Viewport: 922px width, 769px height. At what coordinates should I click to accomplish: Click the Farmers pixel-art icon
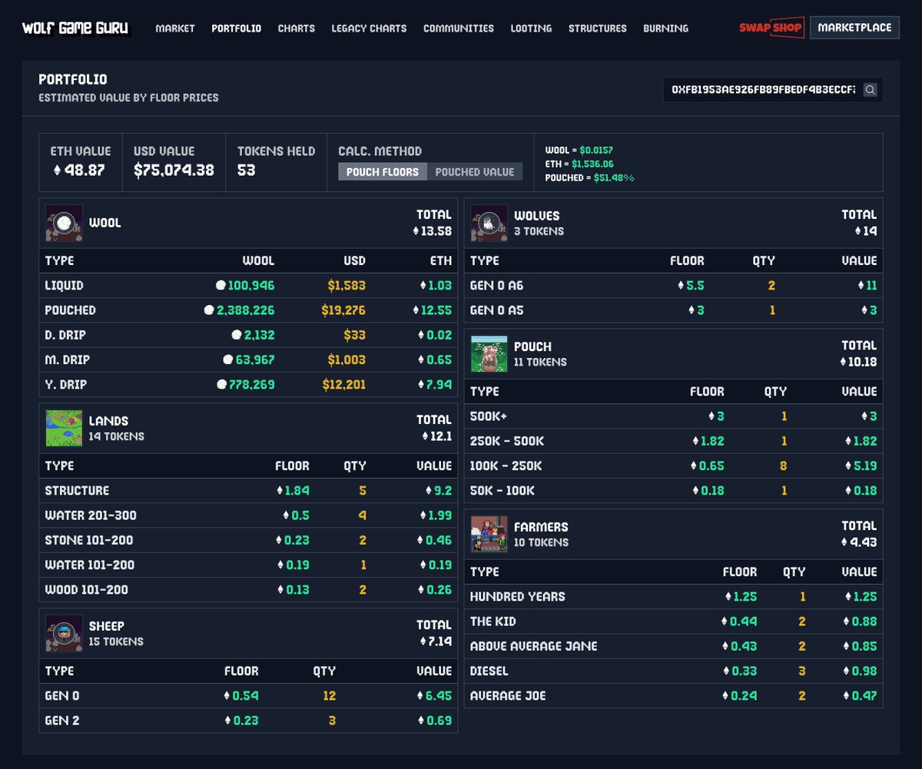[x=489, y=533]
